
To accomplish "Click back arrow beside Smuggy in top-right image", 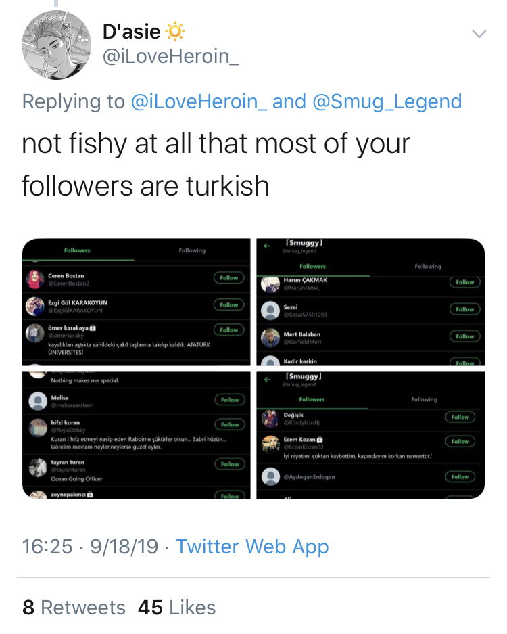I will pos(266,246).
